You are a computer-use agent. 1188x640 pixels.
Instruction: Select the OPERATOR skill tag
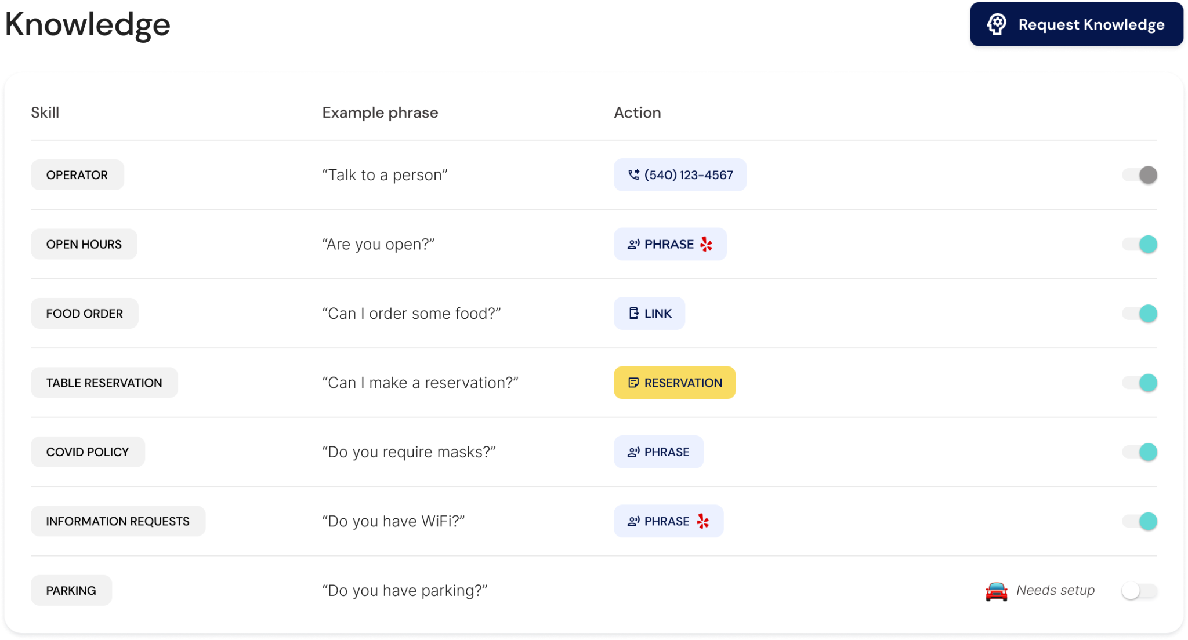click(77, 174)
